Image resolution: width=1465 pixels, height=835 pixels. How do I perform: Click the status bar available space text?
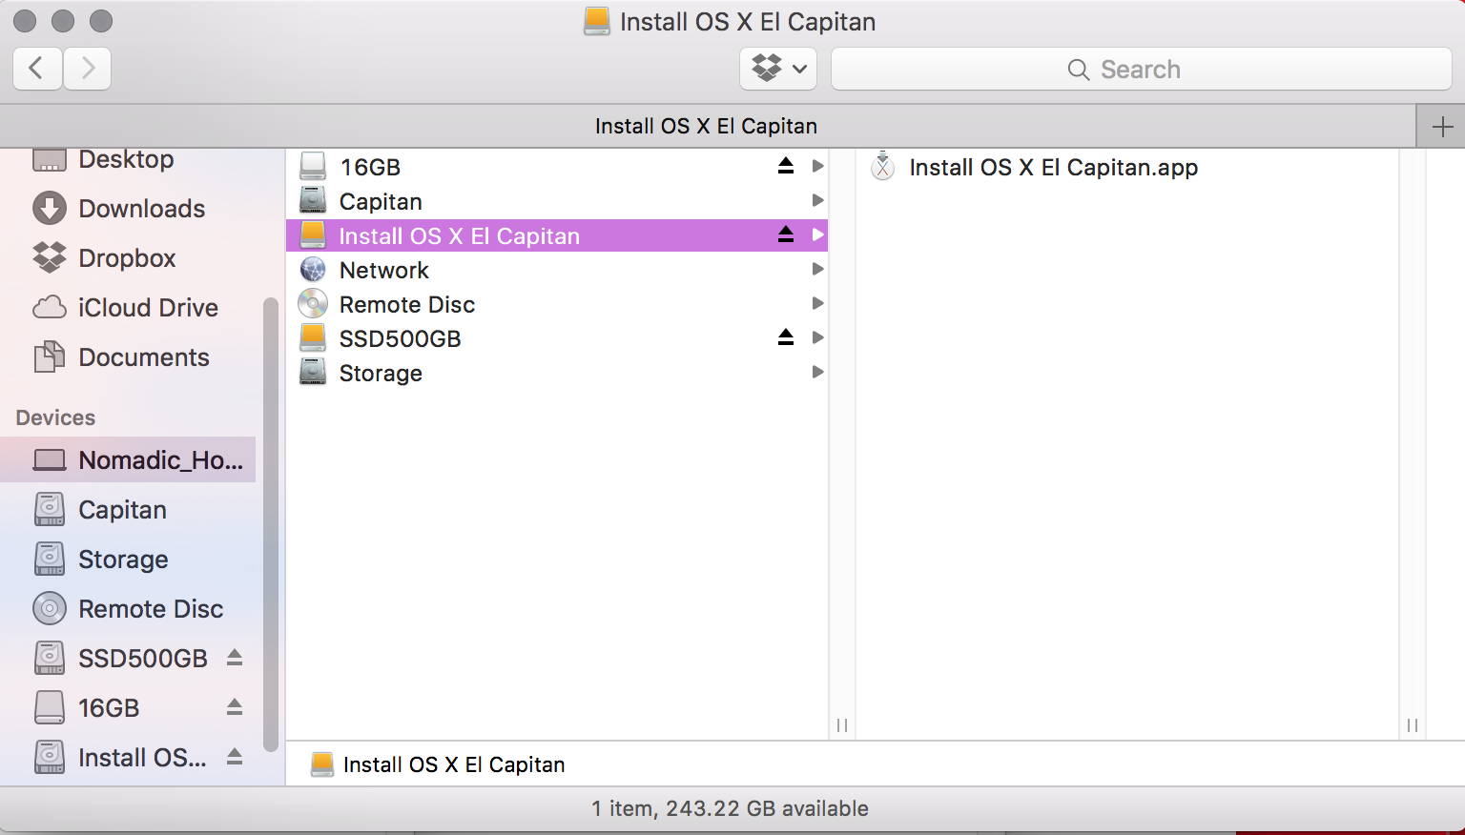click(x=730, y=808)
